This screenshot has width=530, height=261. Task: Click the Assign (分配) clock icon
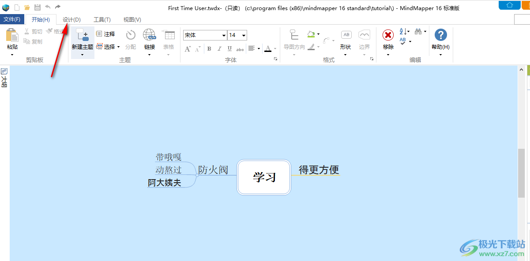[131, 35]
